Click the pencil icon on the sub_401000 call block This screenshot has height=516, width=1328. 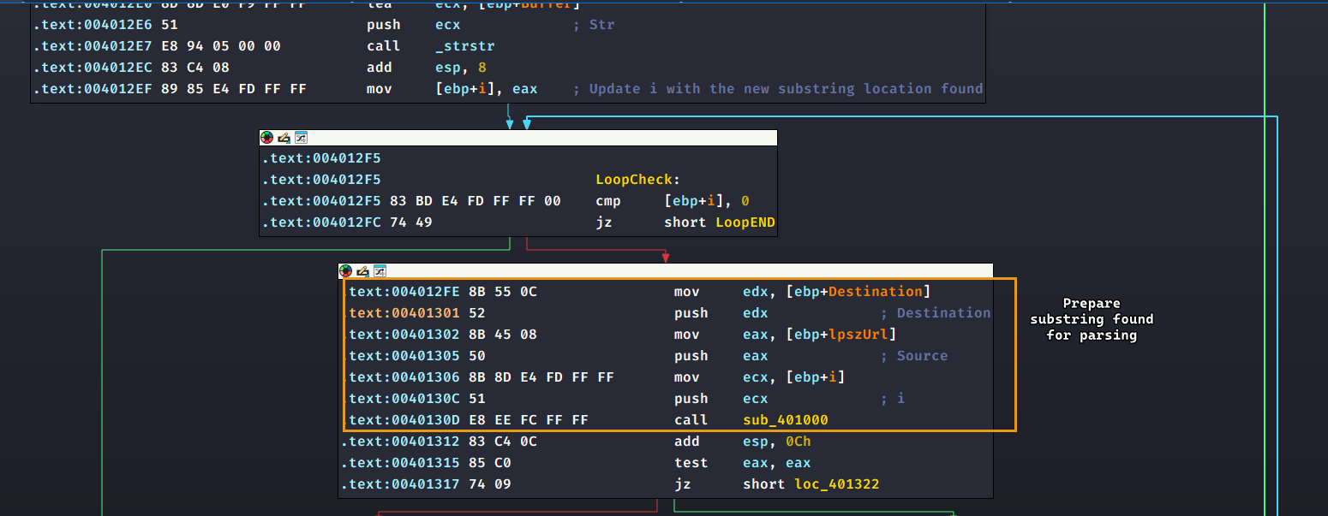coord(362,270)
